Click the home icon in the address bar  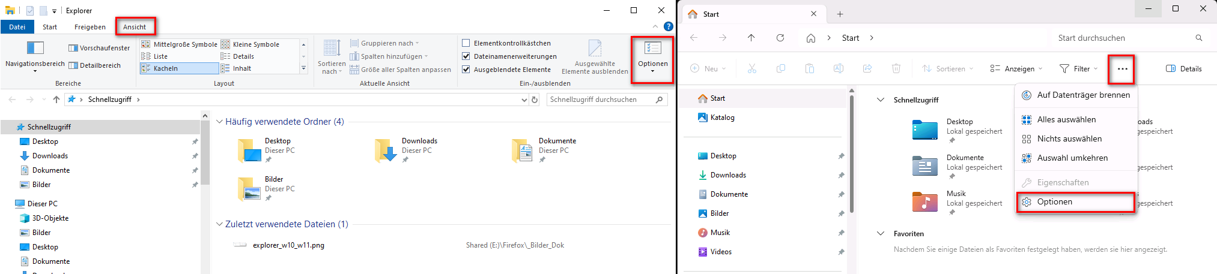coord(811,38)
